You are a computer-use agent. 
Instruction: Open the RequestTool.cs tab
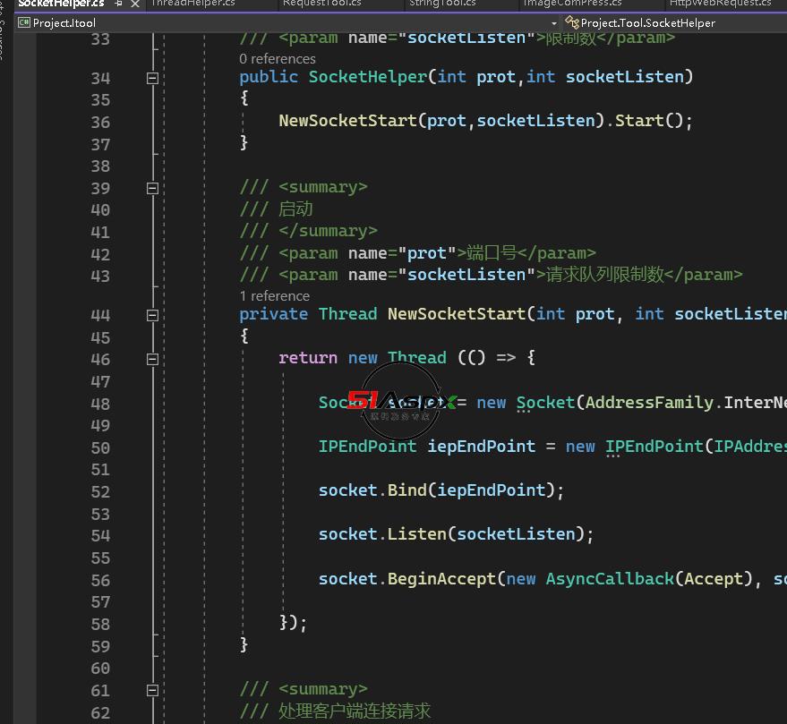[321, 4]
